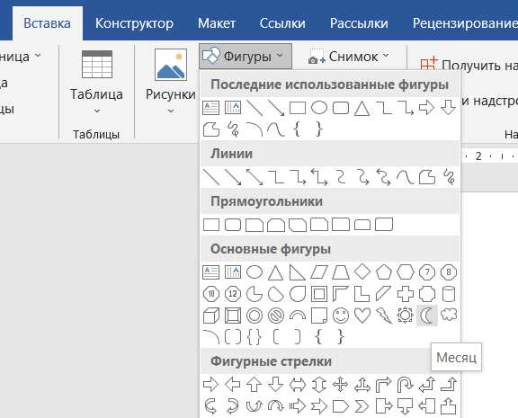Pick the Sun shape
Viewport: 518px width, 418px height.
pyautogui.click(x=406, y=316)
